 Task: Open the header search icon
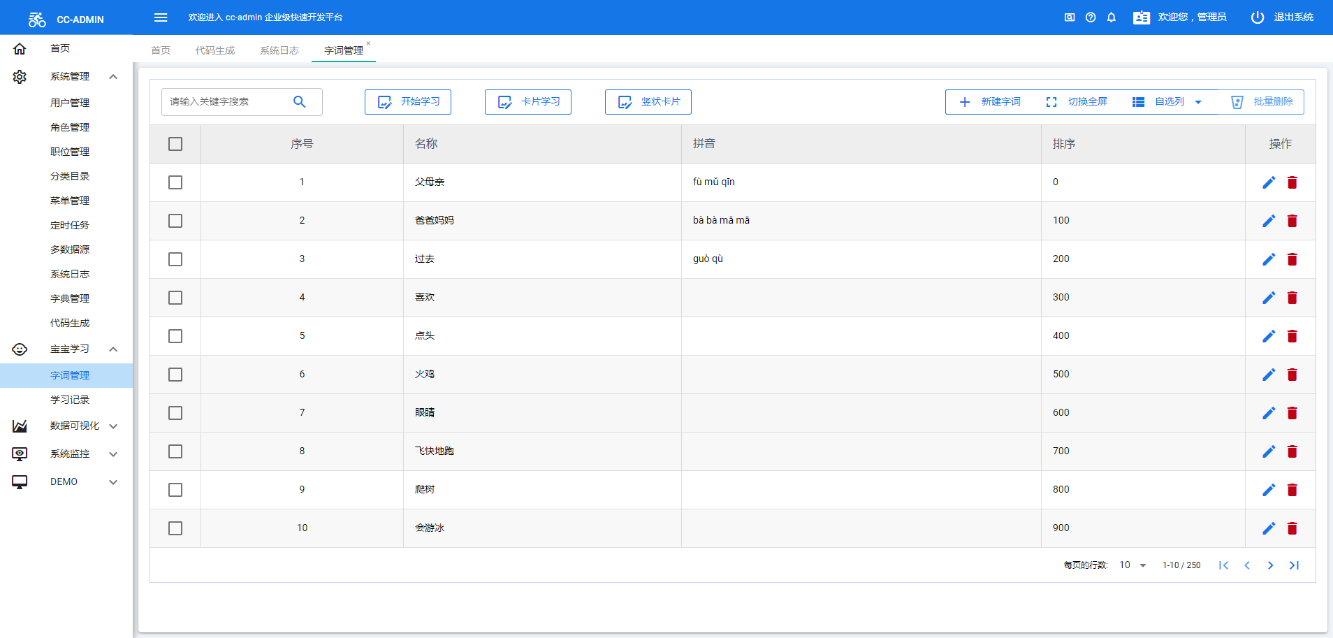coord(1070,17)
